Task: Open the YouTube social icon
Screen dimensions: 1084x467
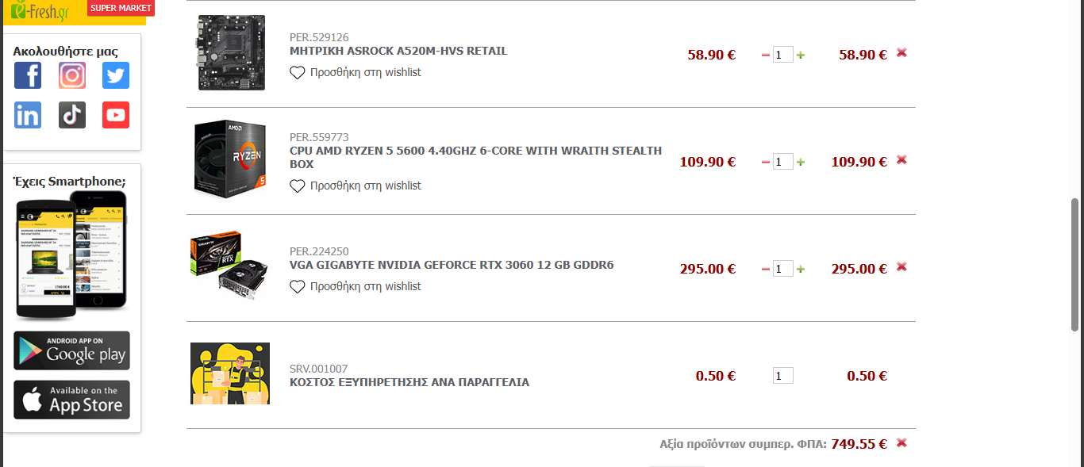Action: [x=116, y=115]
